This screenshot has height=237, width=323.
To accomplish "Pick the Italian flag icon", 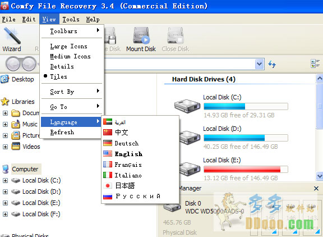I will (108, 175).
